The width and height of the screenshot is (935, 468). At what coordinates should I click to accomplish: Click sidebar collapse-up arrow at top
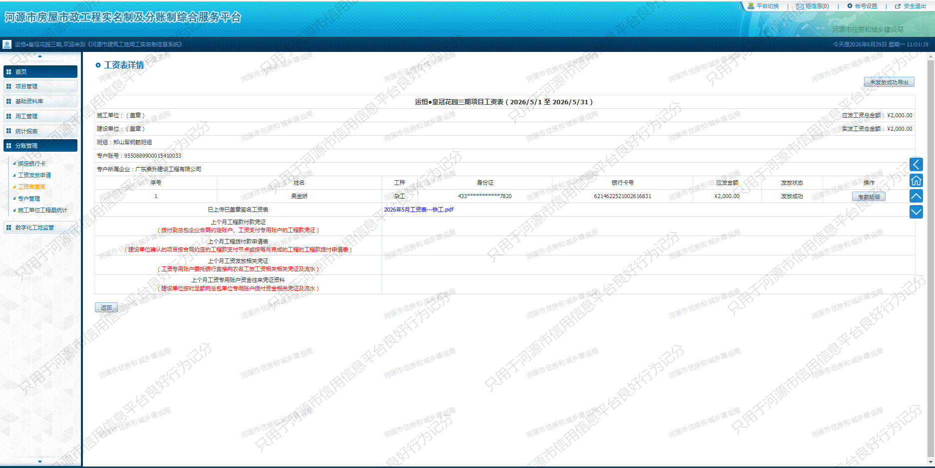pos(40,56)
